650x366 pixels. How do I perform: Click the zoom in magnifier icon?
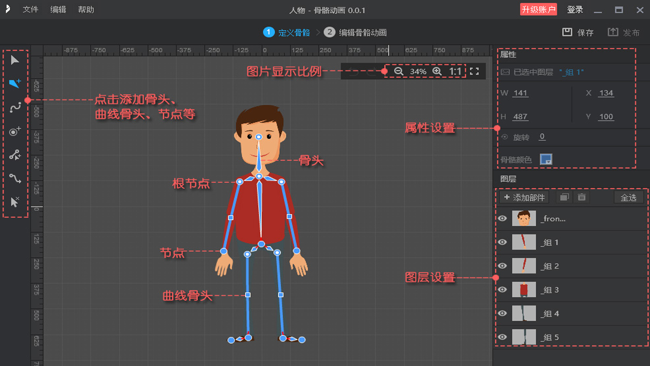click(437, 71)
